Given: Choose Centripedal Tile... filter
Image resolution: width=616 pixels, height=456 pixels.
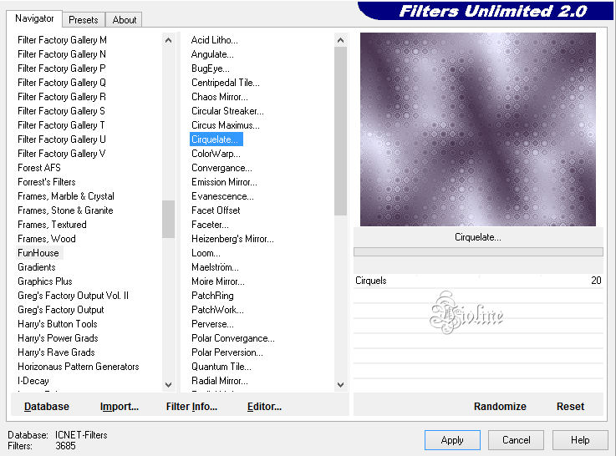Looking at the screenshot, I should tap(226, 83).
